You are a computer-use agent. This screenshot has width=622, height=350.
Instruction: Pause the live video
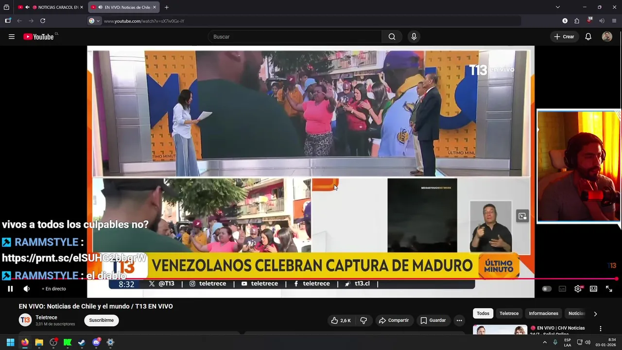tap(10, 289)
